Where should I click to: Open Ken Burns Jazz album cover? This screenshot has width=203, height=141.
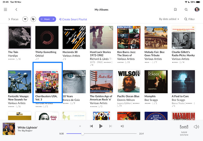coord(129,38)
